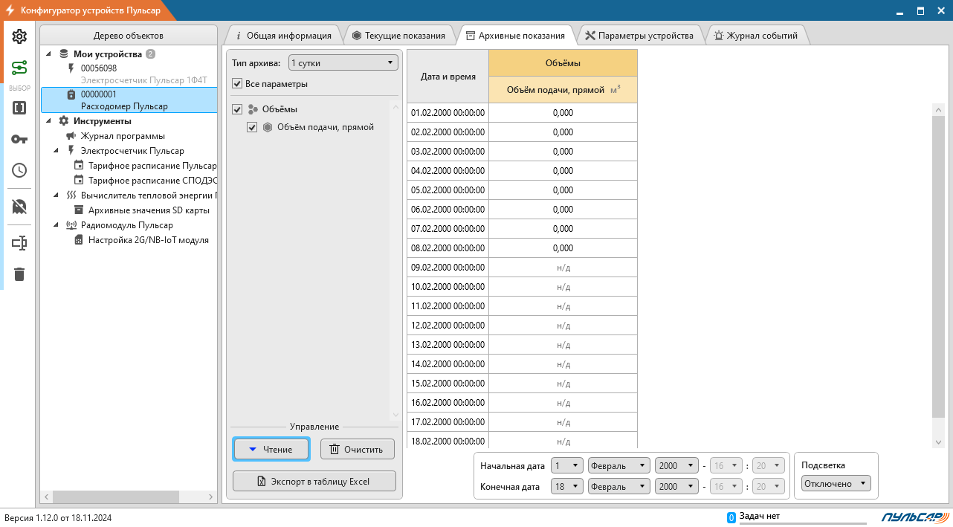This screenshot has width=953, height=527.
Task: Open the Журнал событий tab
Action: 755,35
